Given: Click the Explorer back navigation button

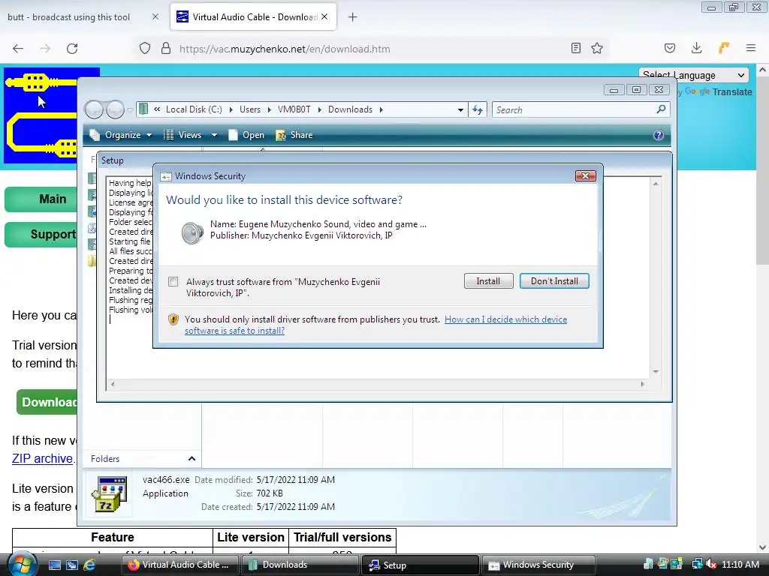Looking at the screenshot, I should 94,109.
